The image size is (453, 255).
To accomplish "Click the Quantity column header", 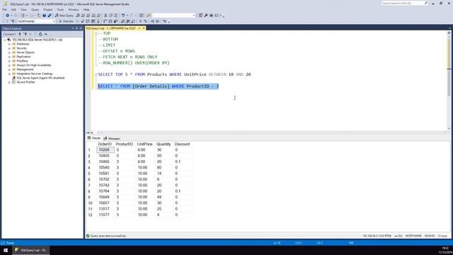I will click(164, 144).
